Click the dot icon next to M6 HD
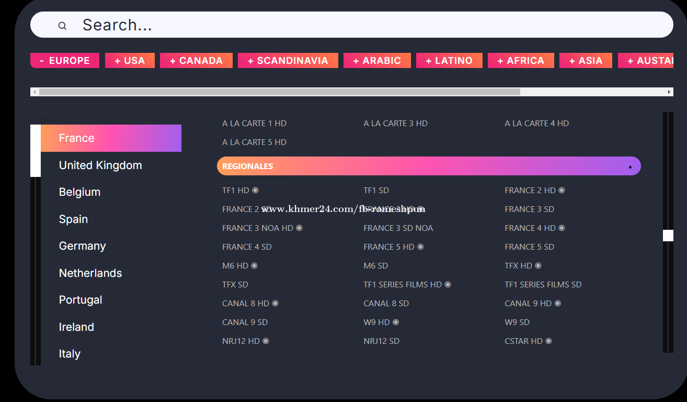 coord(254,266)
